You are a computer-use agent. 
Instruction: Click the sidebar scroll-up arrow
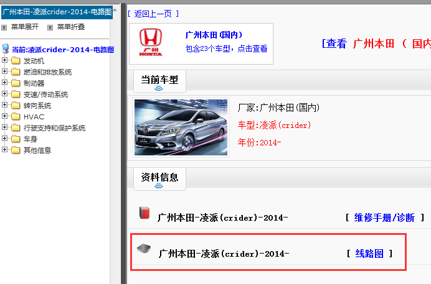[115, 10]
